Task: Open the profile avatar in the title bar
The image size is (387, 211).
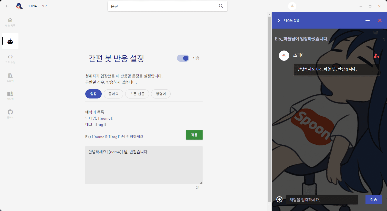Action: click(x=292, y=6)
